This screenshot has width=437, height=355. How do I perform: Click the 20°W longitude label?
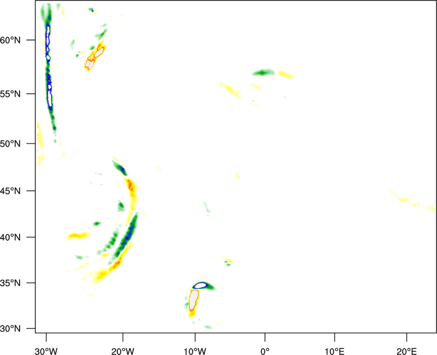coord(122,351)
